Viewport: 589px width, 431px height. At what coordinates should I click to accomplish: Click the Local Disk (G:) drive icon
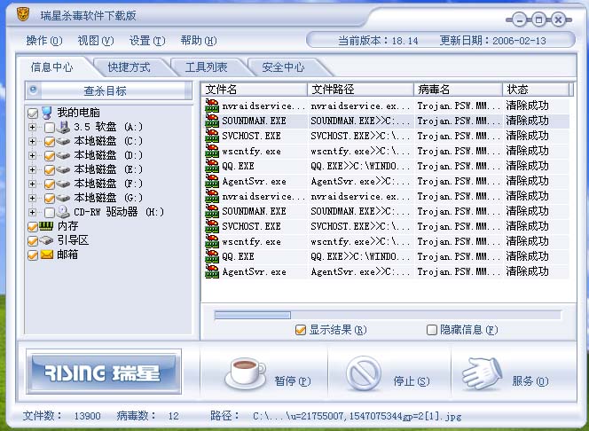(63, 198)
